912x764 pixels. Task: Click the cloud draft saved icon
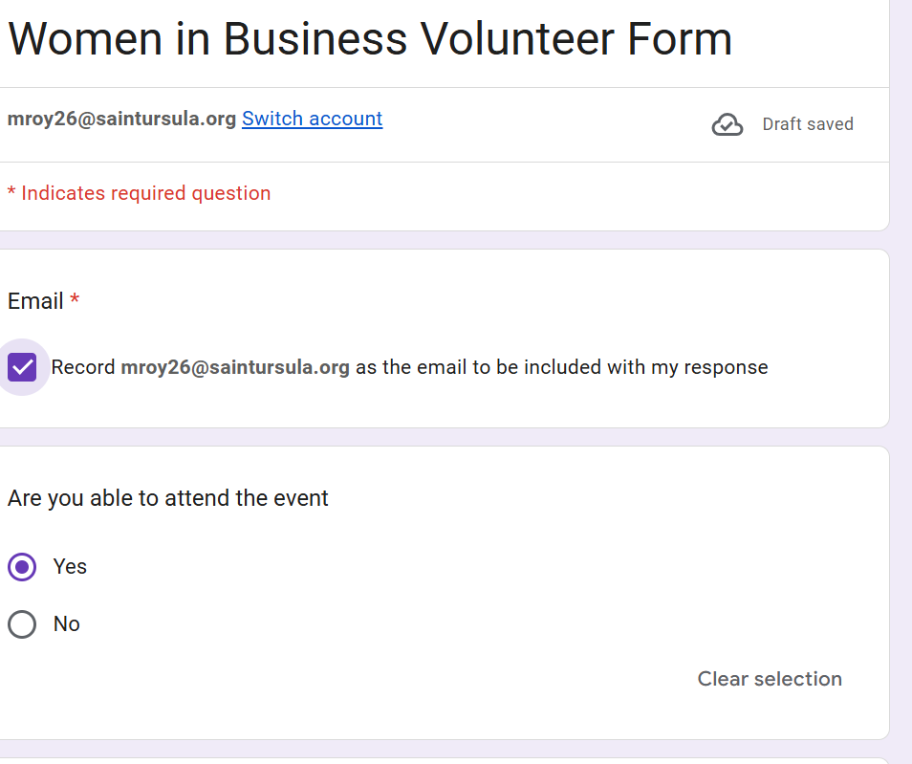(727, 124)
